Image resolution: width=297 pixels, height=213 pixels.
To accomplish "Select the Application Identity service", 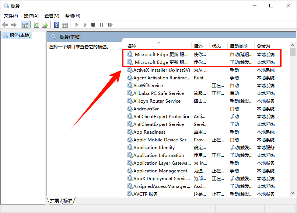I will click(x=202, y=148).
